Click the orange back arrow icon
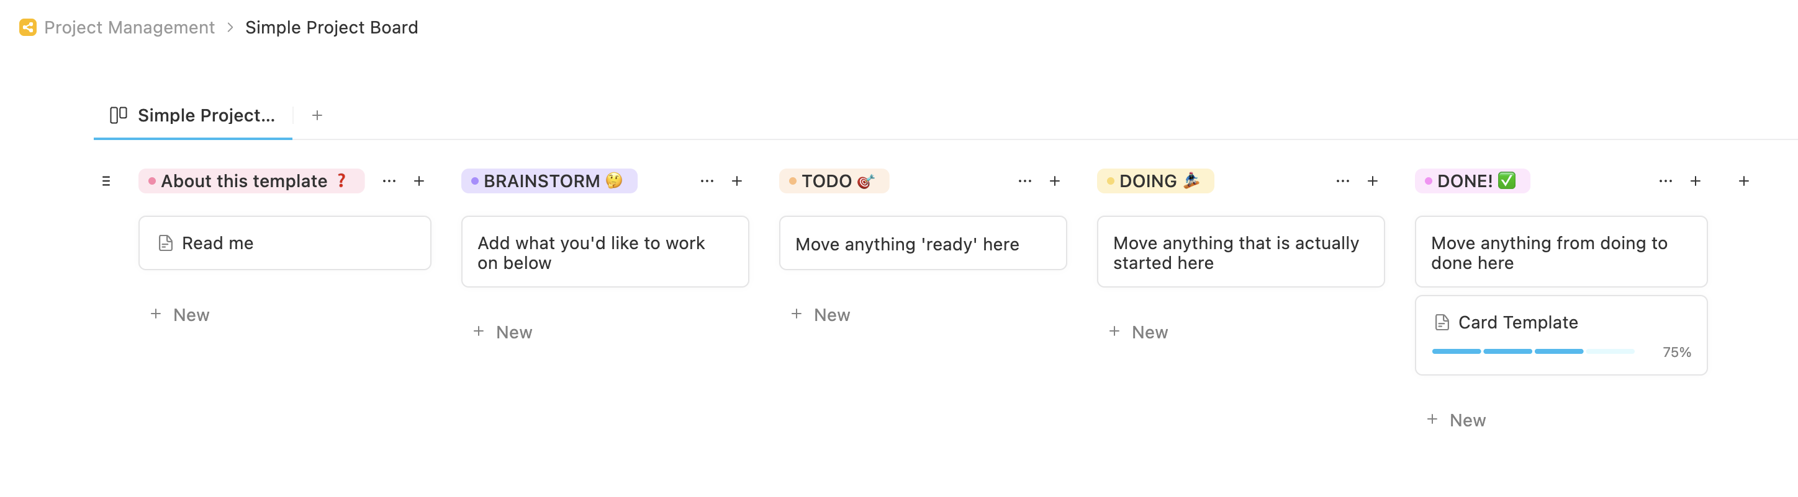Screen dimensions: 1798x497 [27, 27]
